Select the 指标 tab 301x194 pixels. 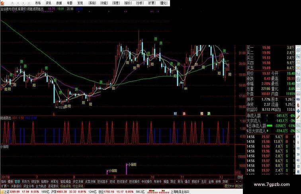pyautogui.click(x=3, y=182)
